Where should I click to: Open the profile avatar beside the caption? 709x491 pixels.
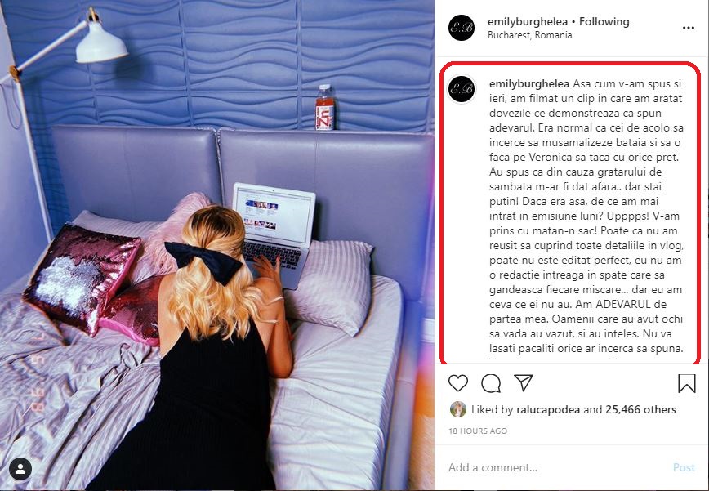click(x=462, y=89)
